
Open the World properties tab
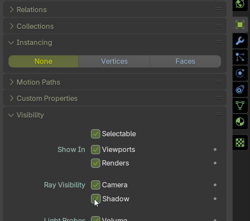[x=240, y=4]
